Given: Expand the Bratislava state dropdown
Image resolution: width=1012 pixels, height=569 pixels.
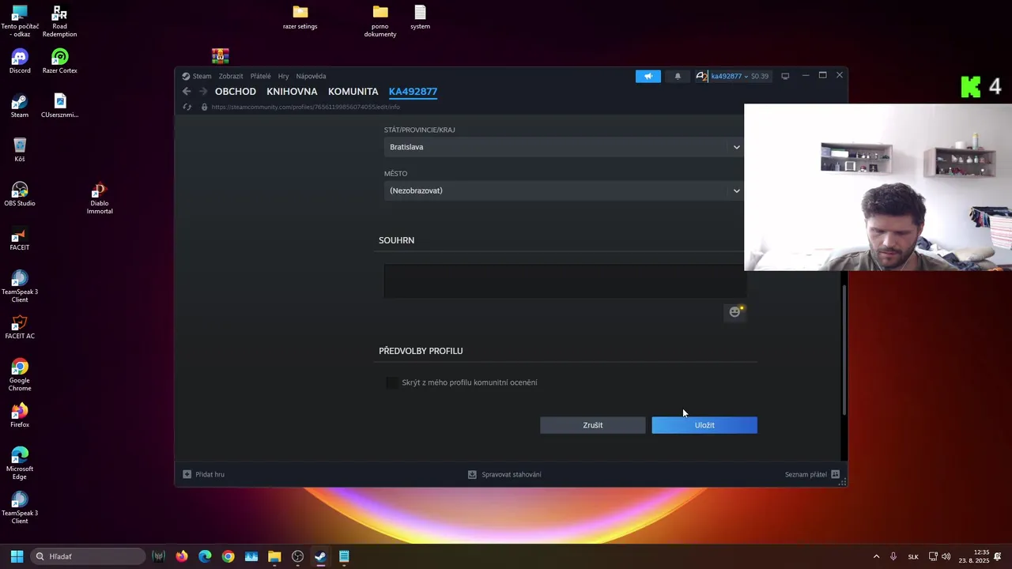Looking at the screenshot, I should [x=736, y=147].
